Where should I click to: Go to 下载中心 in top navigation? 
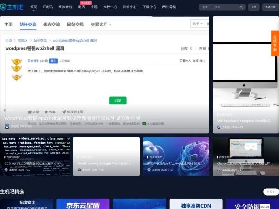click(x=149, y=7)
